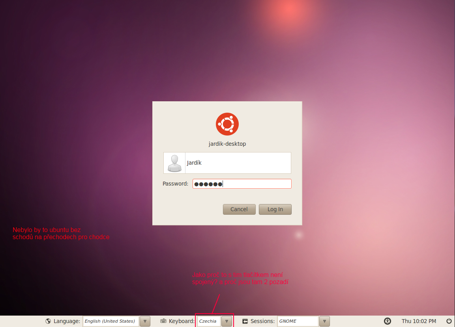Viewport: 455px width, 327px height.
Task: Click the Sessions: label in the panel
Action: 262,321
